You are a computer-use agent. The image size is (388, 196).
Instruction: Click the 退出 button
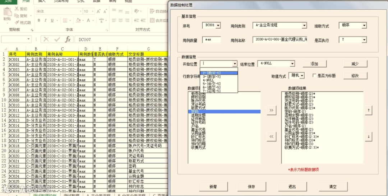coord(292,187)
